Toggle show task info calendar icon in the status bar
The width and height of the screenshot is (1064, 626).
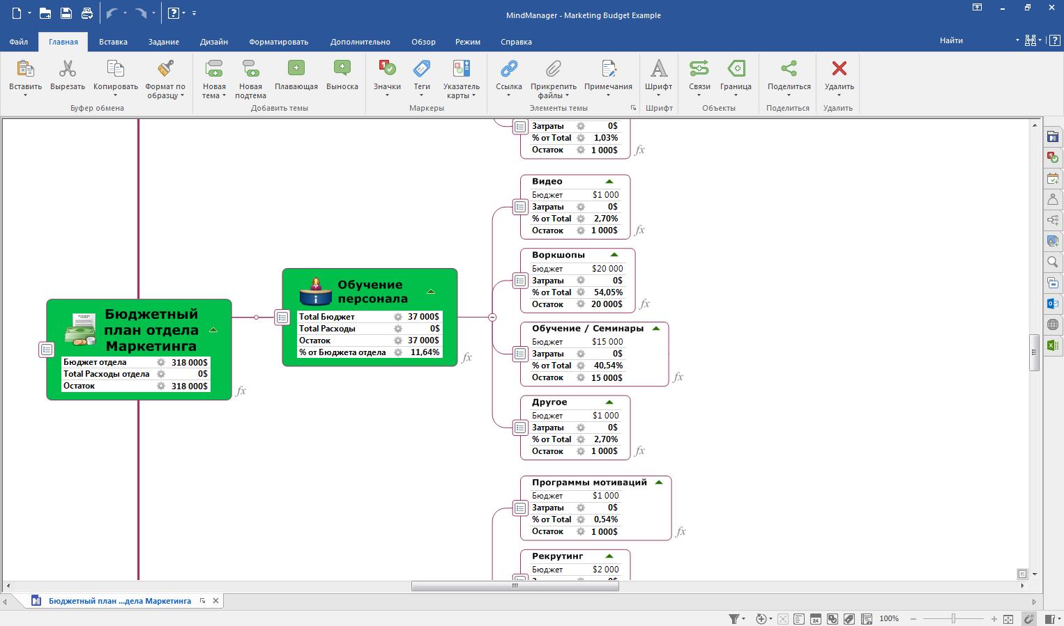click(x=816, y=619)
